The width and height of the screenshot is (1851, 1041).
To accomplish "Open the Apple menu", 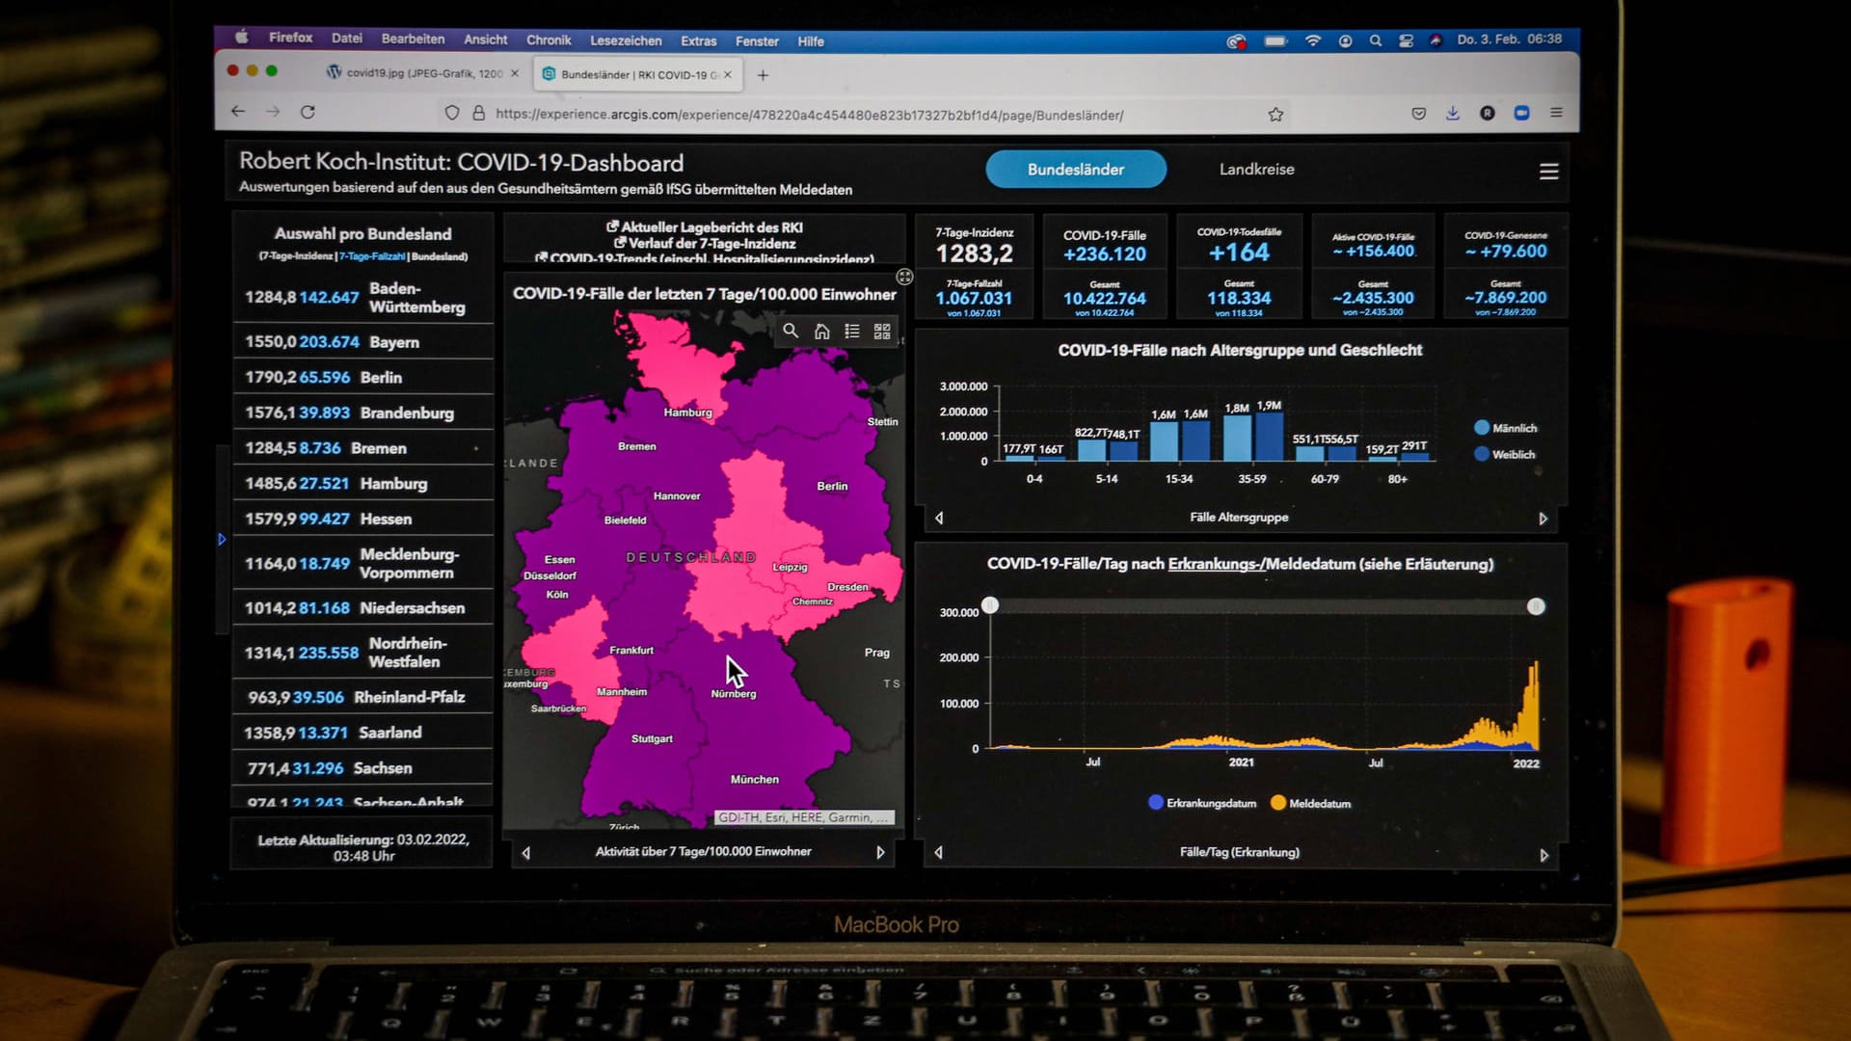I will point(242,37).
